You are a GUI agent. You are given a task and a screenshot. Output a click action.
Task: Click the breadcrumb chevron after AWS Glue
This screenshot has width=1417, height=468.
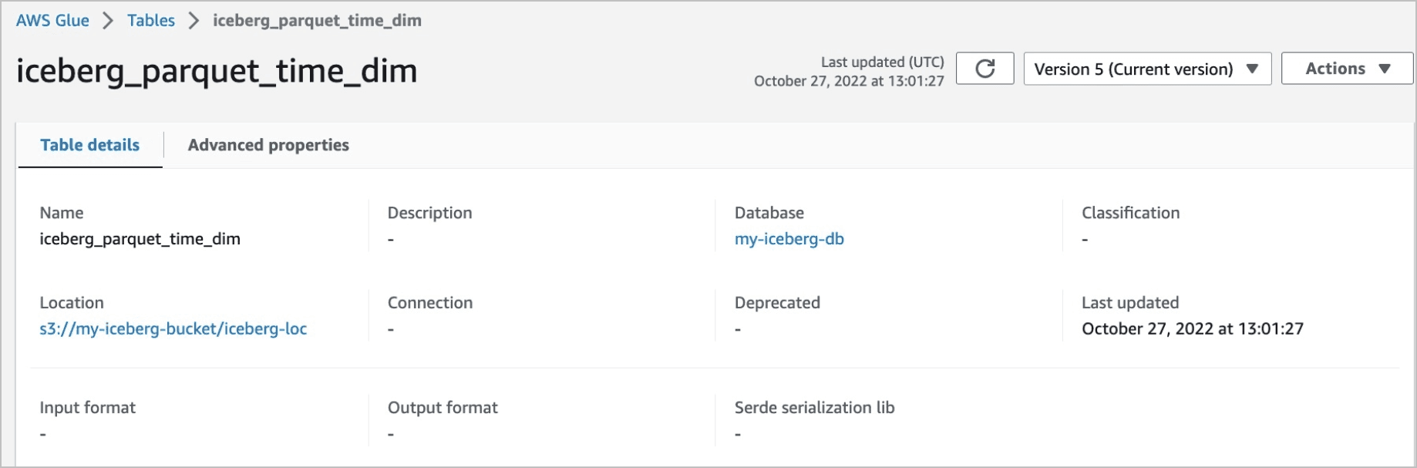coord(106,21)
